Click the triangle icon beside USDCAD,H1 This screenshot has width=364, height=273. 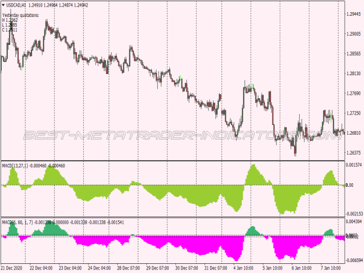(3, 4)
